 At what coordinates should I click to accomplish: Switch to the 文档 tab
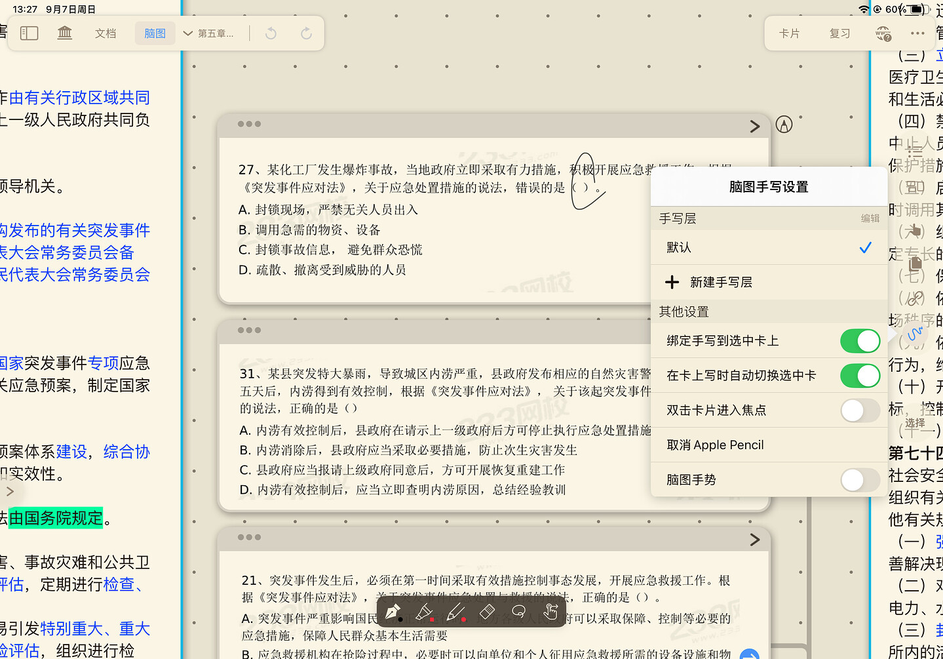click(106, 33)
